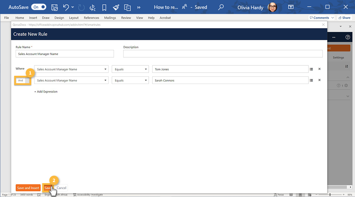The width and height of the screenshot is (355, 197).
Task: Toggle the And/Or operator switch
Action: pyautogui.click(x=23, y=81)
